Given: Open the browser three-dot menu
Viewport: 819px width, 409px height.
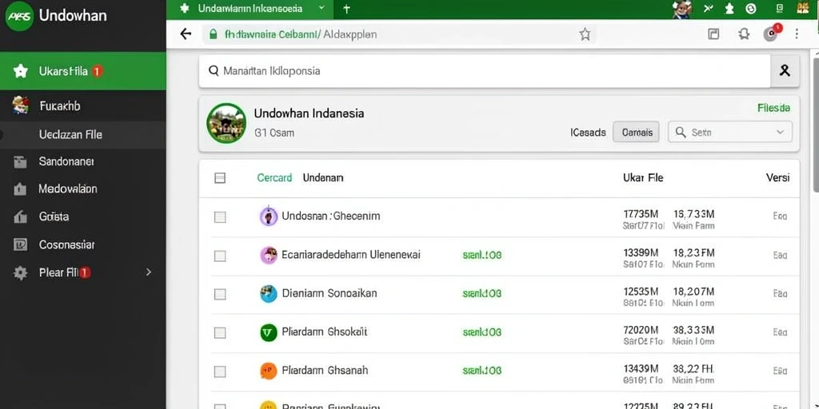Looking at the screenshot, I should pyautogui.click(x=797, y=34).
